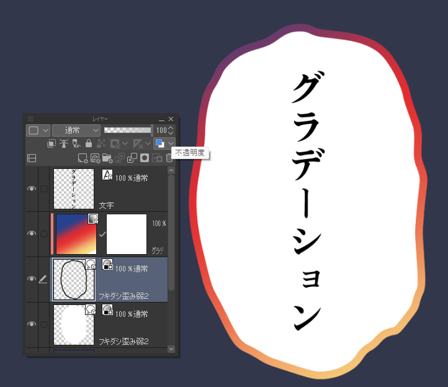Click the 文字 layer name
This screenshot has width=448, height=387.
coord(106,206)
